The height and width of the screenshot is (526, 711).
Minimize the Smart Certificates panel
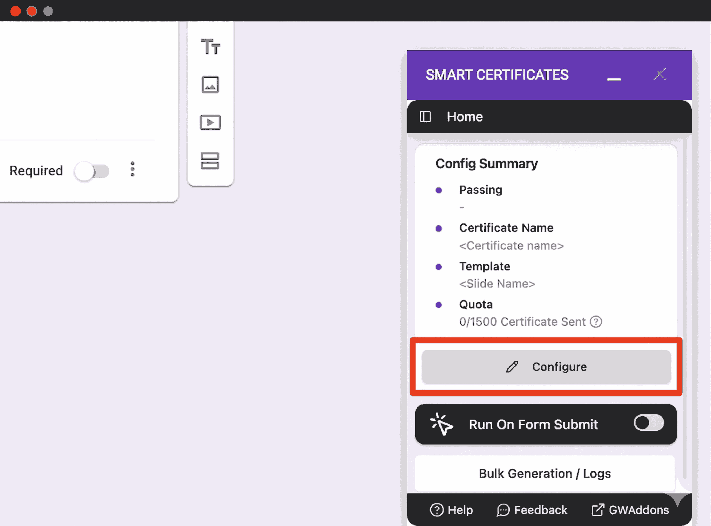click(614, 79)
